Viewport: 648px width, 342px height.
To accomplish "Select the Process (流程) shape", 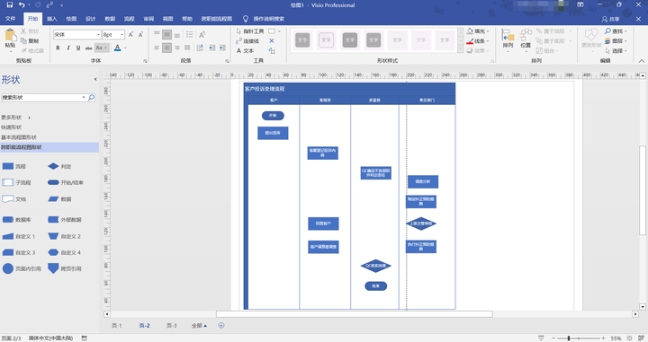I will 14,166.
